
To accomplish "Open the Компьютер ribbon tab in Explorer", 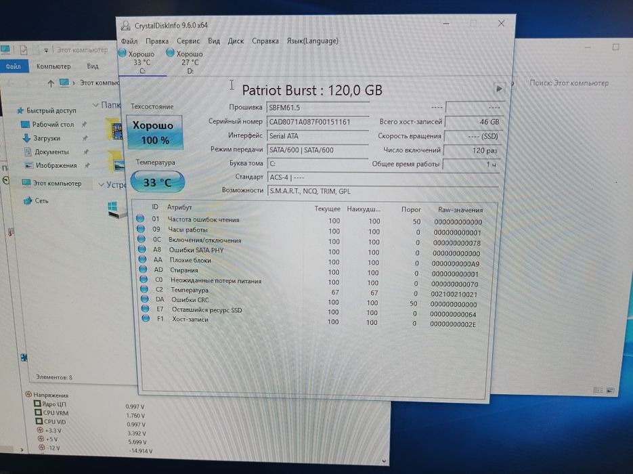I will [53, 66].
